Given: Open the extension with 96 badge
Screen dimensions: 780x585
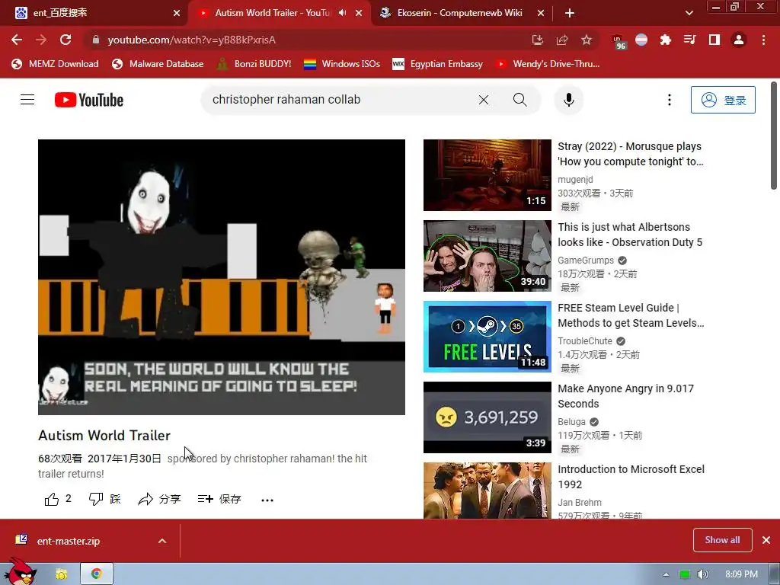Looking at the screenshot, I should click(x=619, y=41).
